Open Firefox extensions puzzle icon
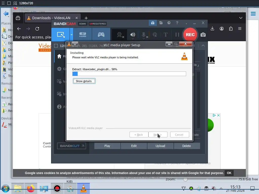The height and width of the screenshot is (194, 259). [231, 29]
